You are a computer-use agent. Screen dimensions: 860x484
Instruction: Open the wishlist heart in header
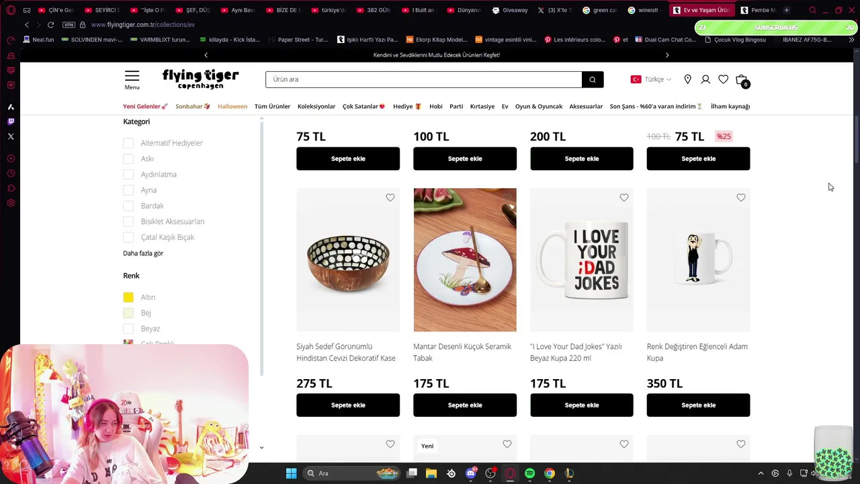pyautogui.click(x=723, y=79)
